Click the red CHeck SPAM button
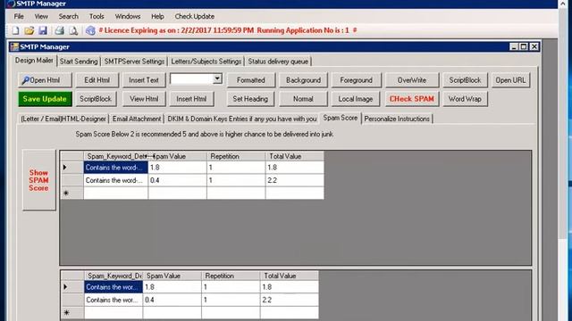This screenshot has width=572, height=321. 411,99
